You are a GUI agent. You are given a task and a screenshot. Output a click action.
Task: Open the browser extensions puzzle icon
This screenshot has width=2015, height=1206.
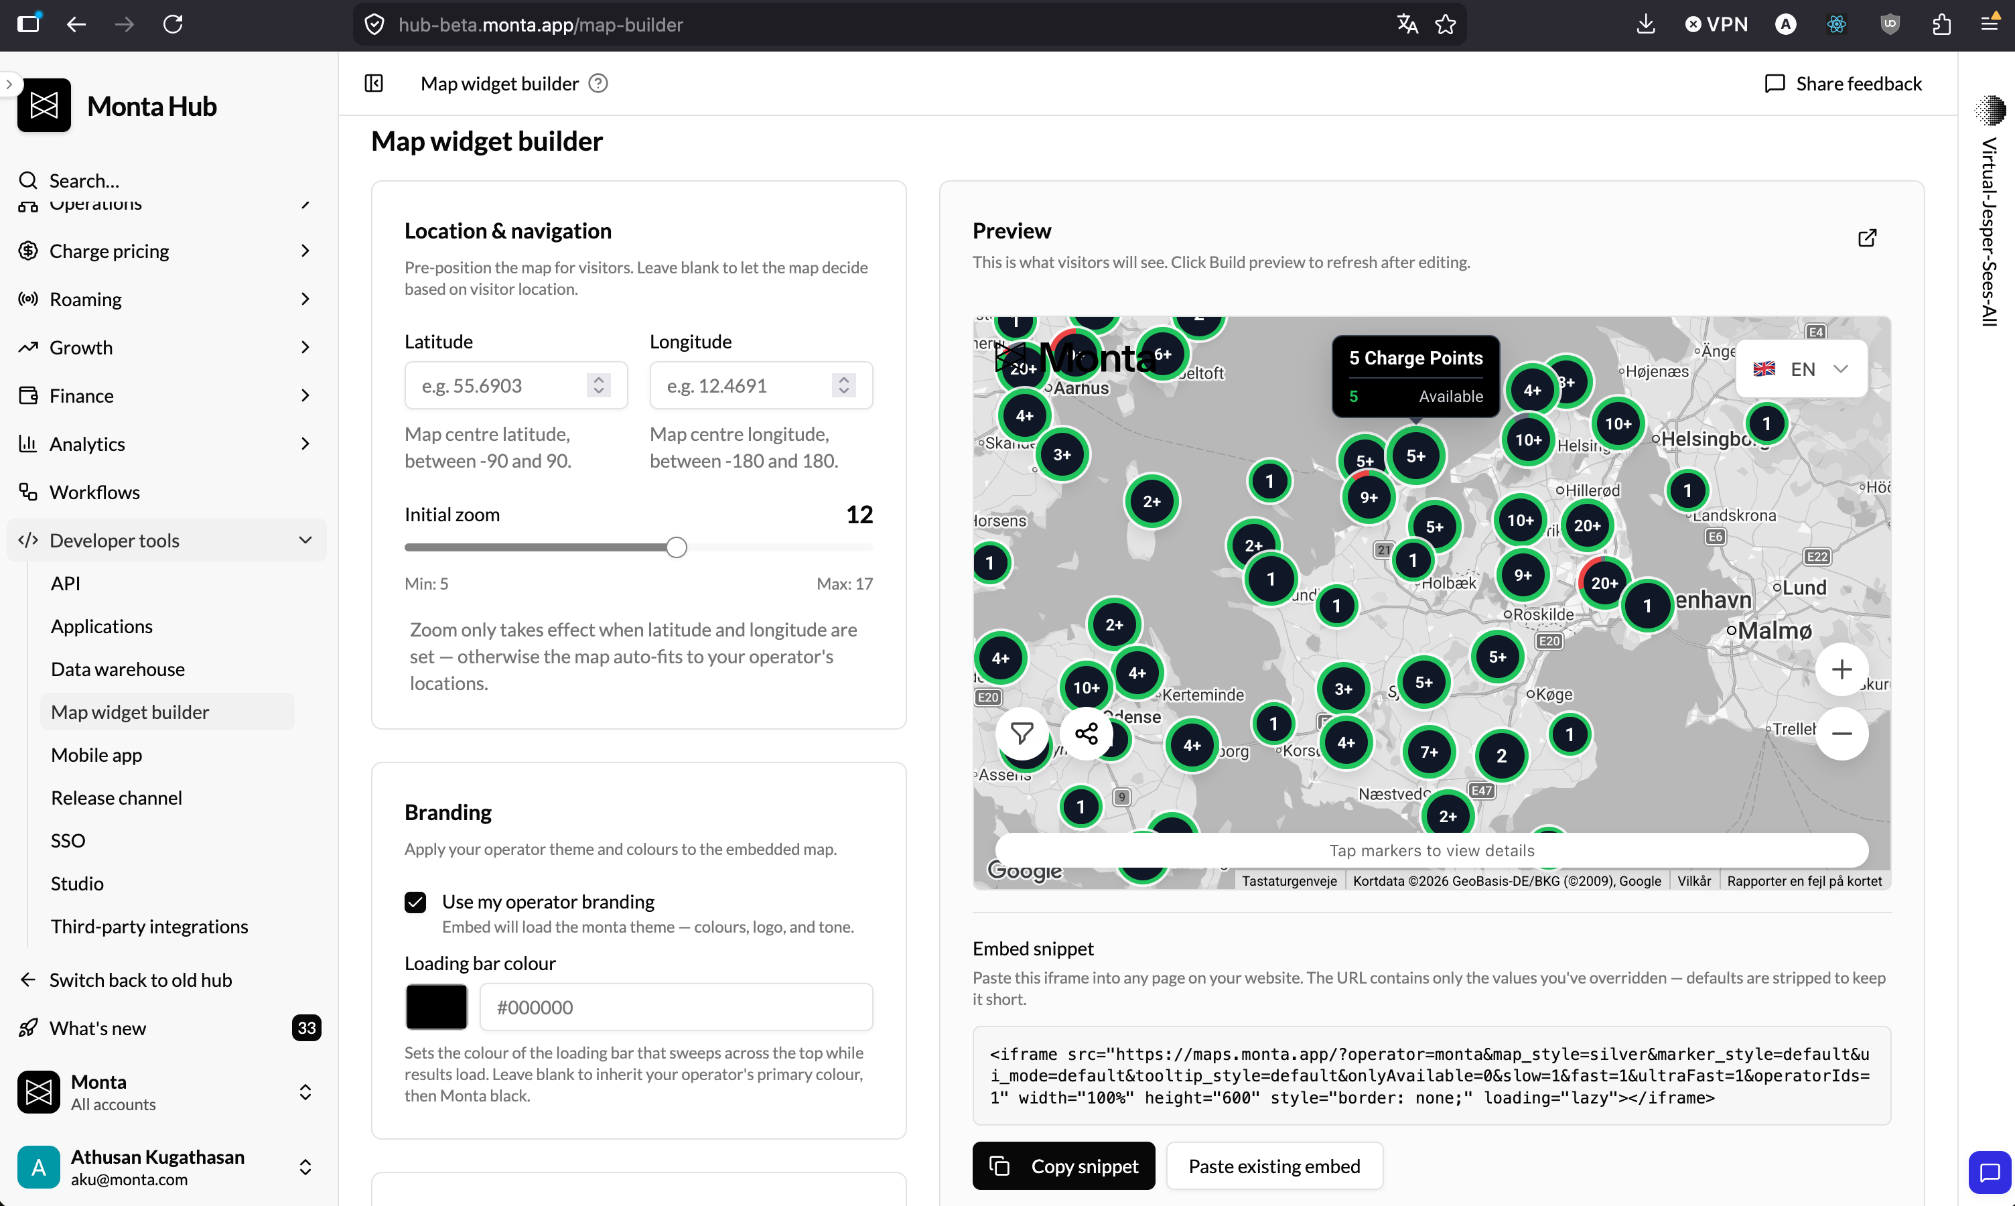pyautogui.click(x=1941, y=24)
